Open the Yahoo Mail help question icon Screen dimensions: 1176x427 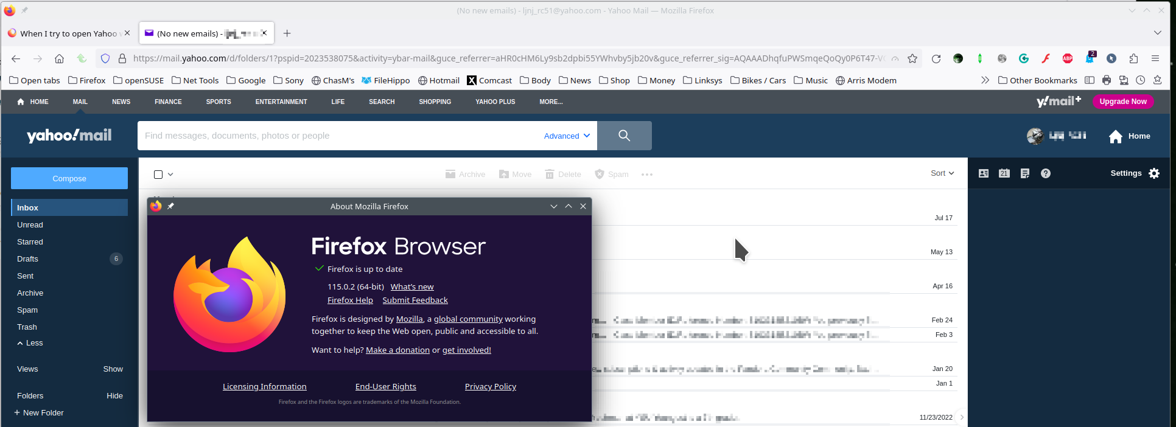point(1046,173)
